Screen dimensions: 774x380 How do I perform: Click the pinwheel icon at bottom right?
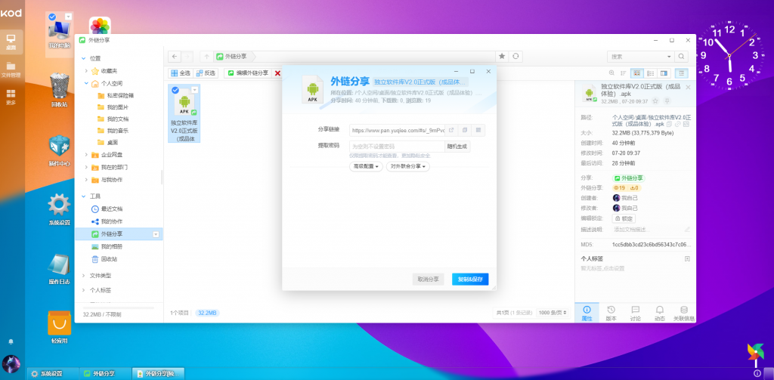755,352
